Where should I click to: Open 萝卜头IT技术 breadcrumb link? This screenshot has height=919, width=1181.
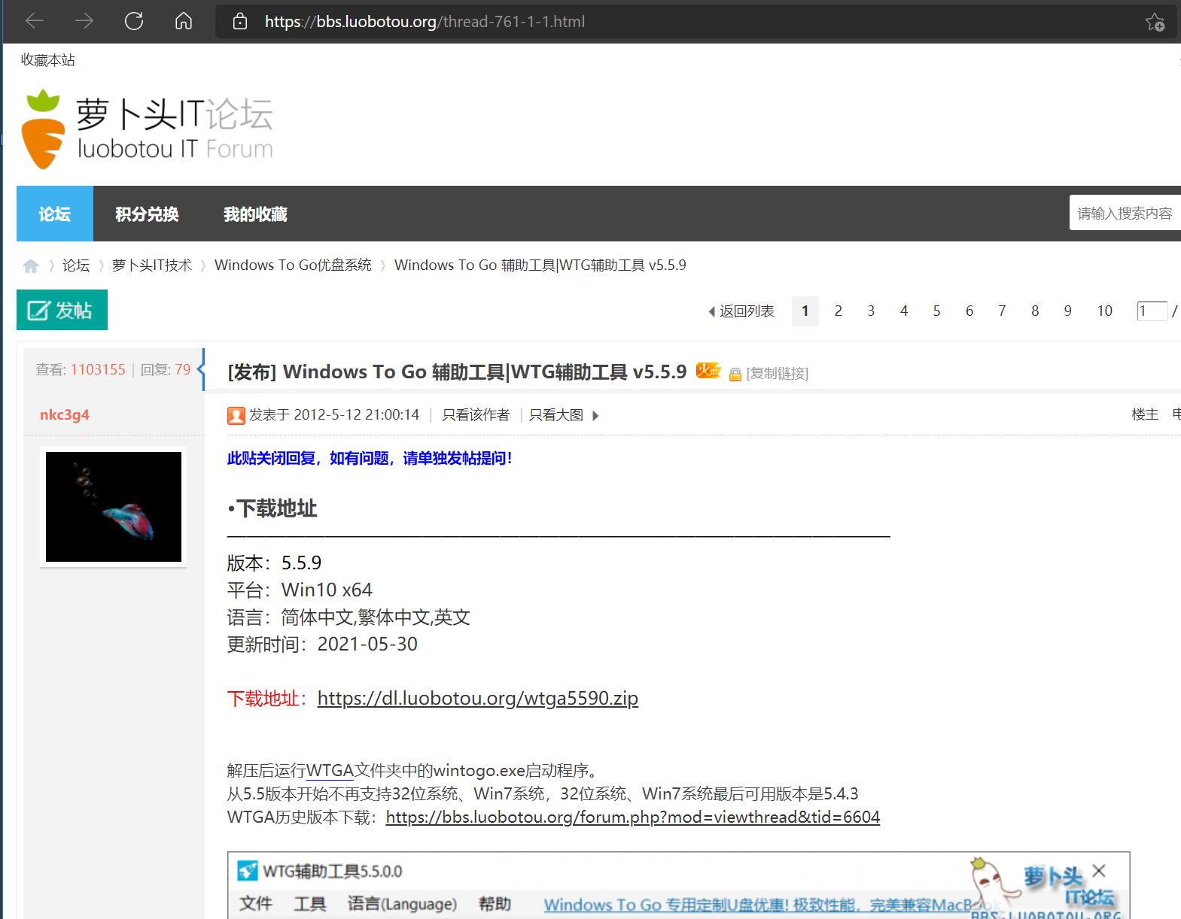152,265
